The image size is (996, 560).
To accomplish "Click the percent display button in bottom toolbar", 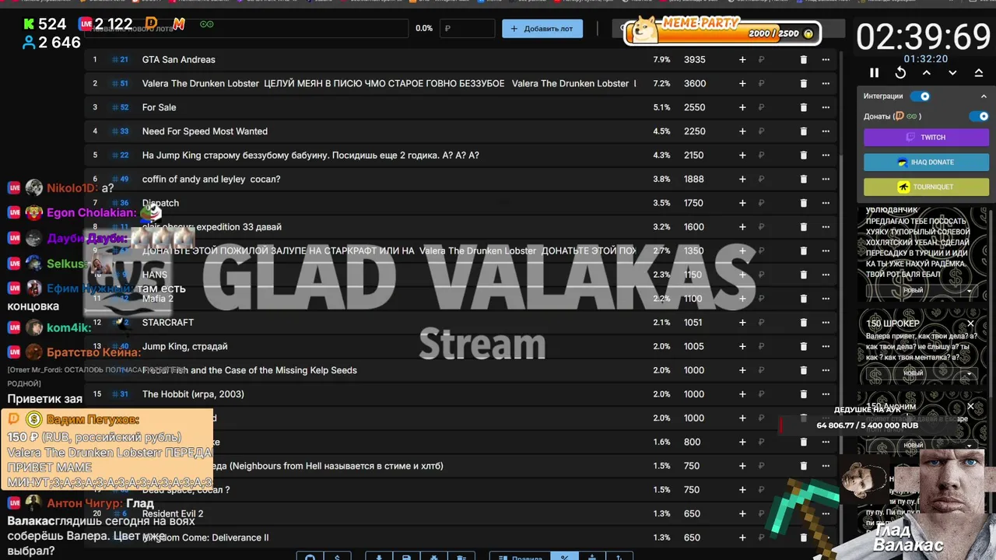I will click(x=564, y=556).
